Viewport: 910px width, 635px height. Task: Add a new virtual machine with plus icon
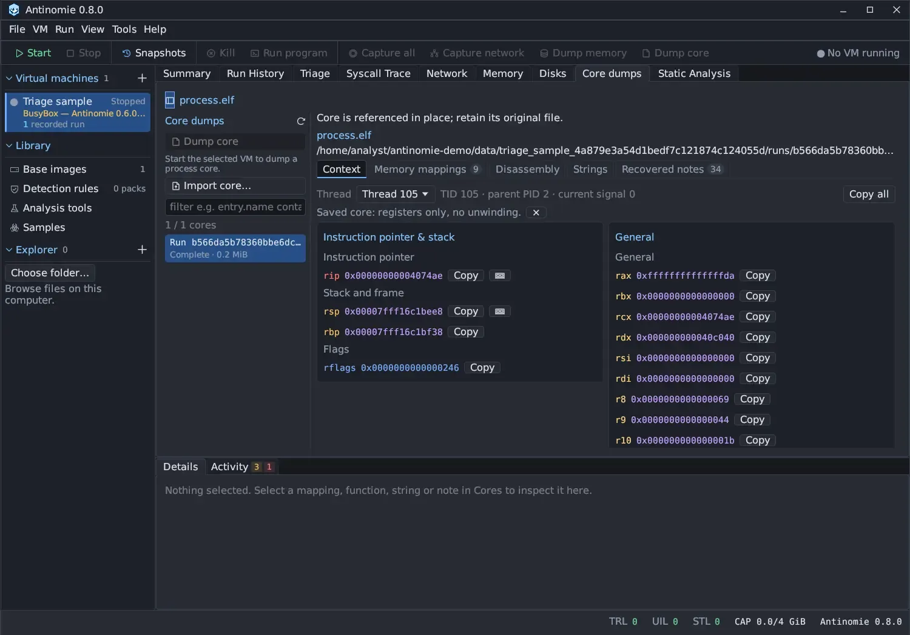pyautogui.click(x=142, y=78)
